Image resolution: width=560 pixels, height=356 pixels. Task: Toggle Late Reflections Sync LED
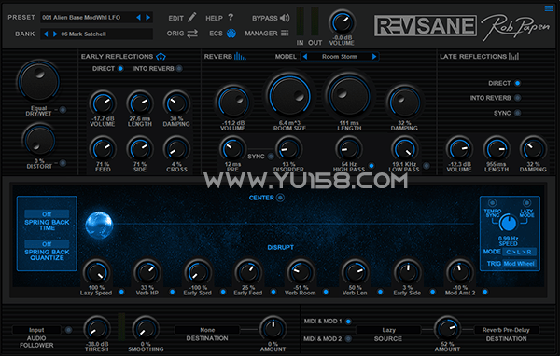coord(517,113)
